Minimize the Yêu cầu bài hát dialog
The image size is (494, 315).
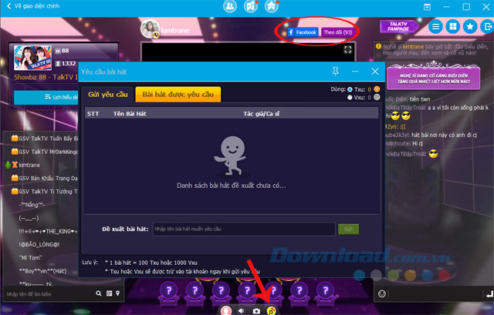355,72
